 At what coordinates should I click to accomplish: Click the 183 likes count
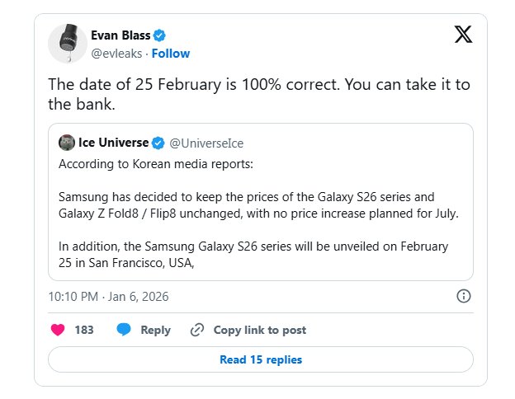tap(83, 330)
